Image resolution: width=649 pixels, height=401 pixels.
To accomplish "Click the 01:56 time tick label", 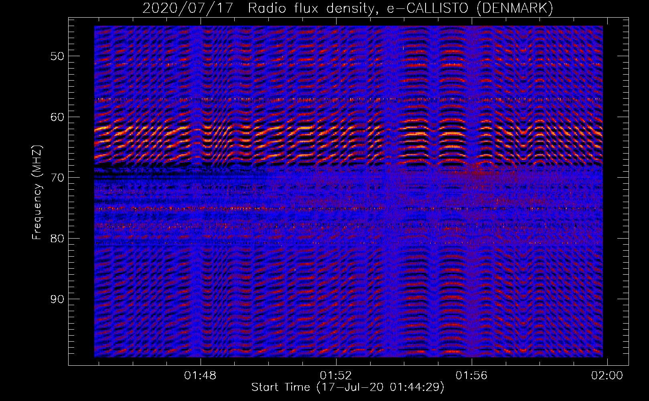I will point(471,375).
